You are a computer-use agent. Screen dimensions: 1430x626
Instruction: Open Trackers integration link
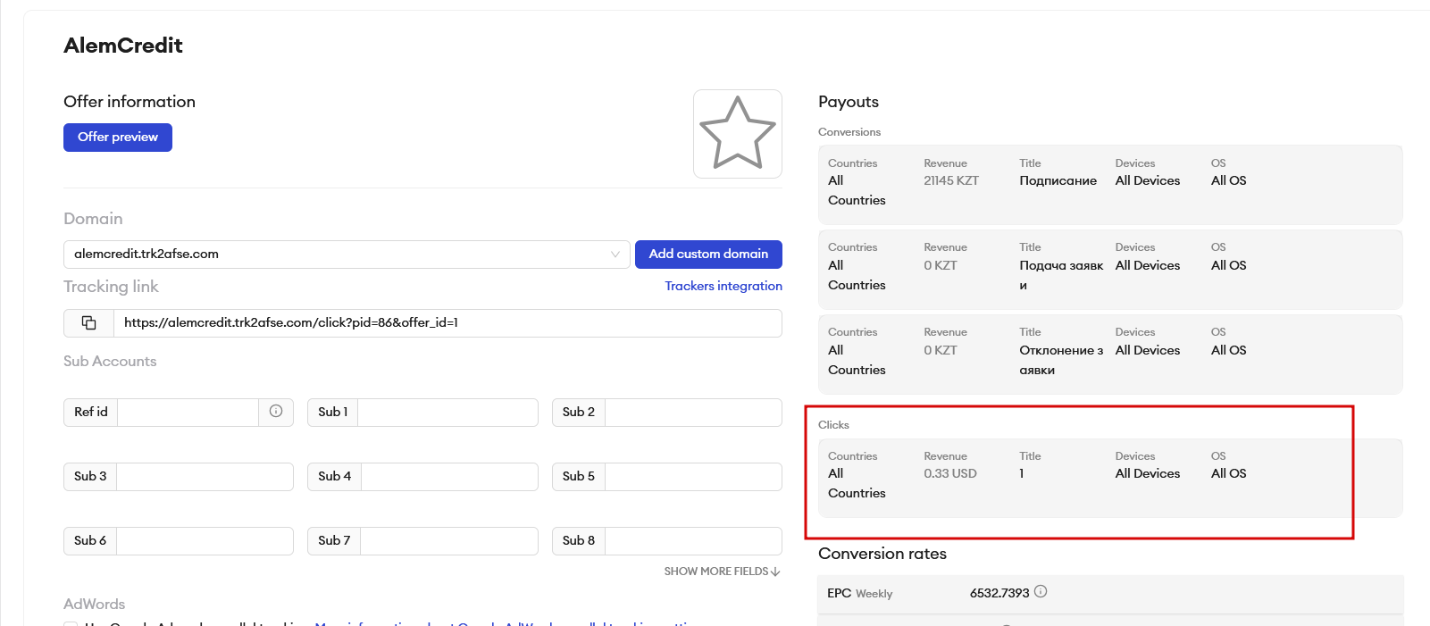723,286
